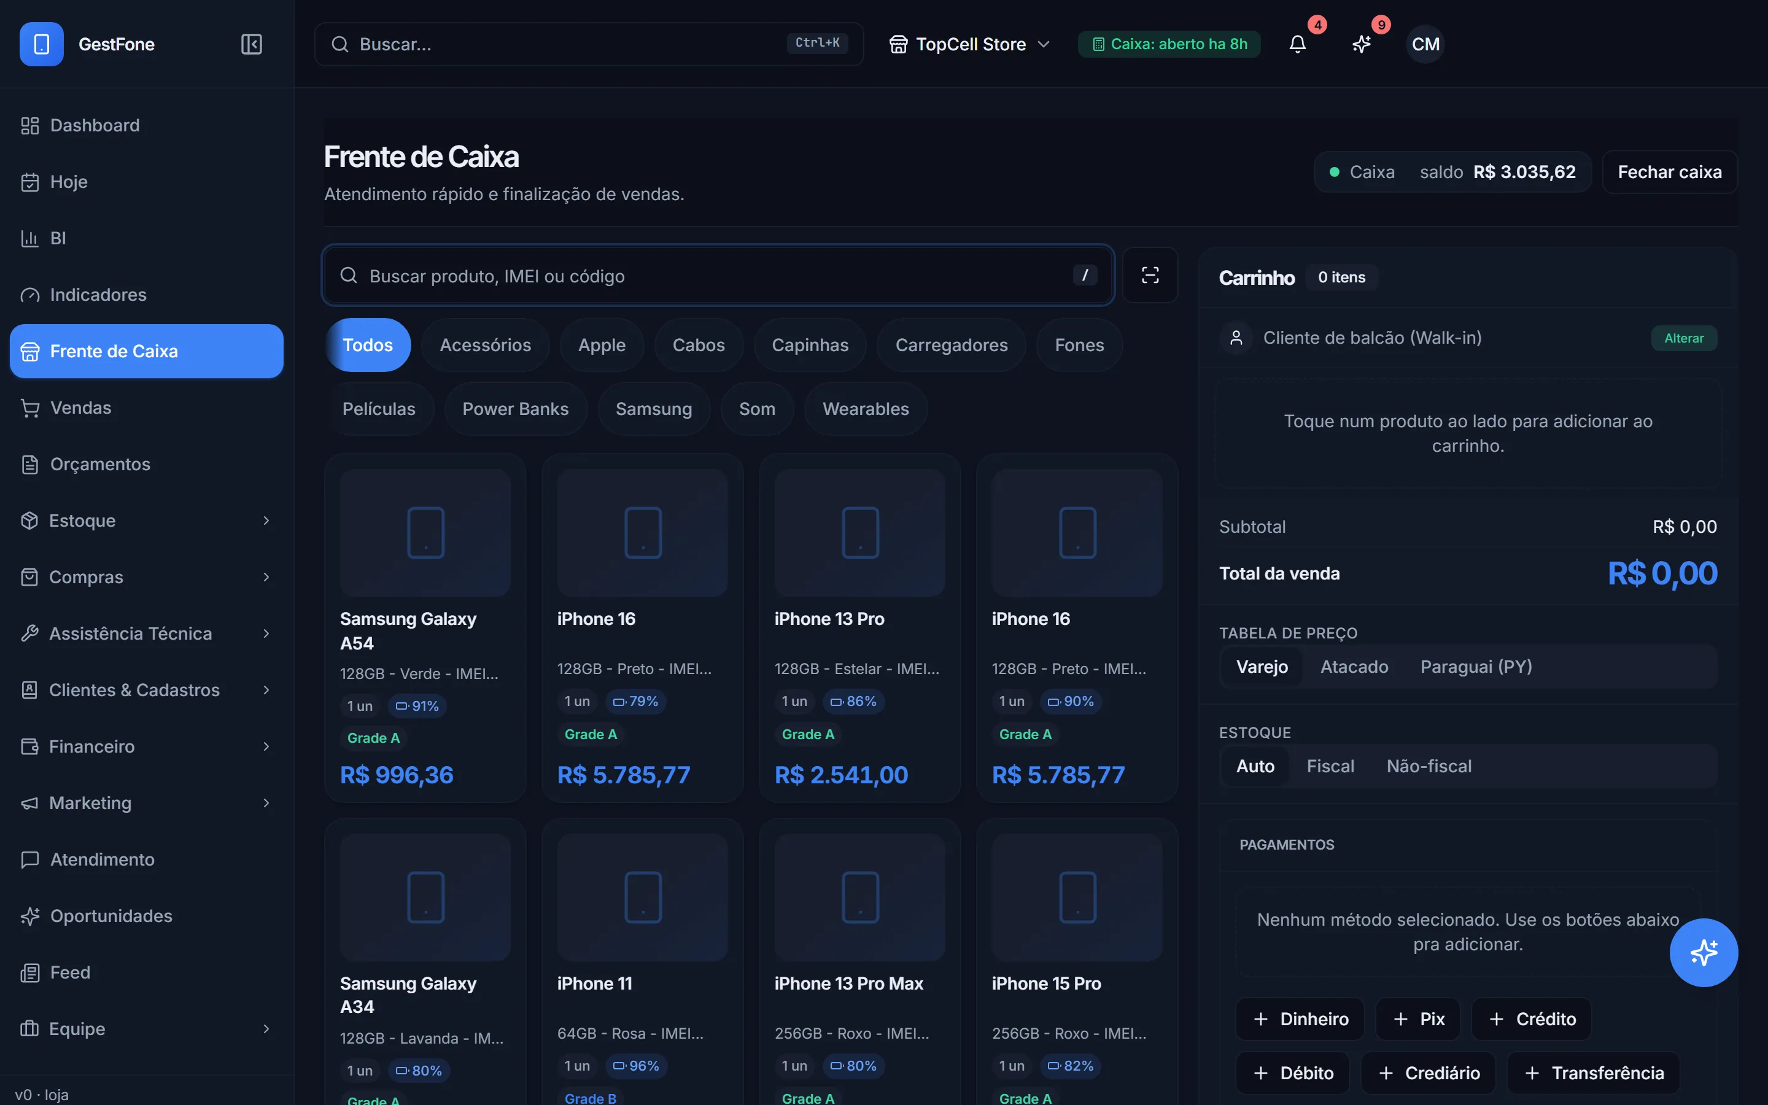Focus the global Buscar search field

(589, 44)
